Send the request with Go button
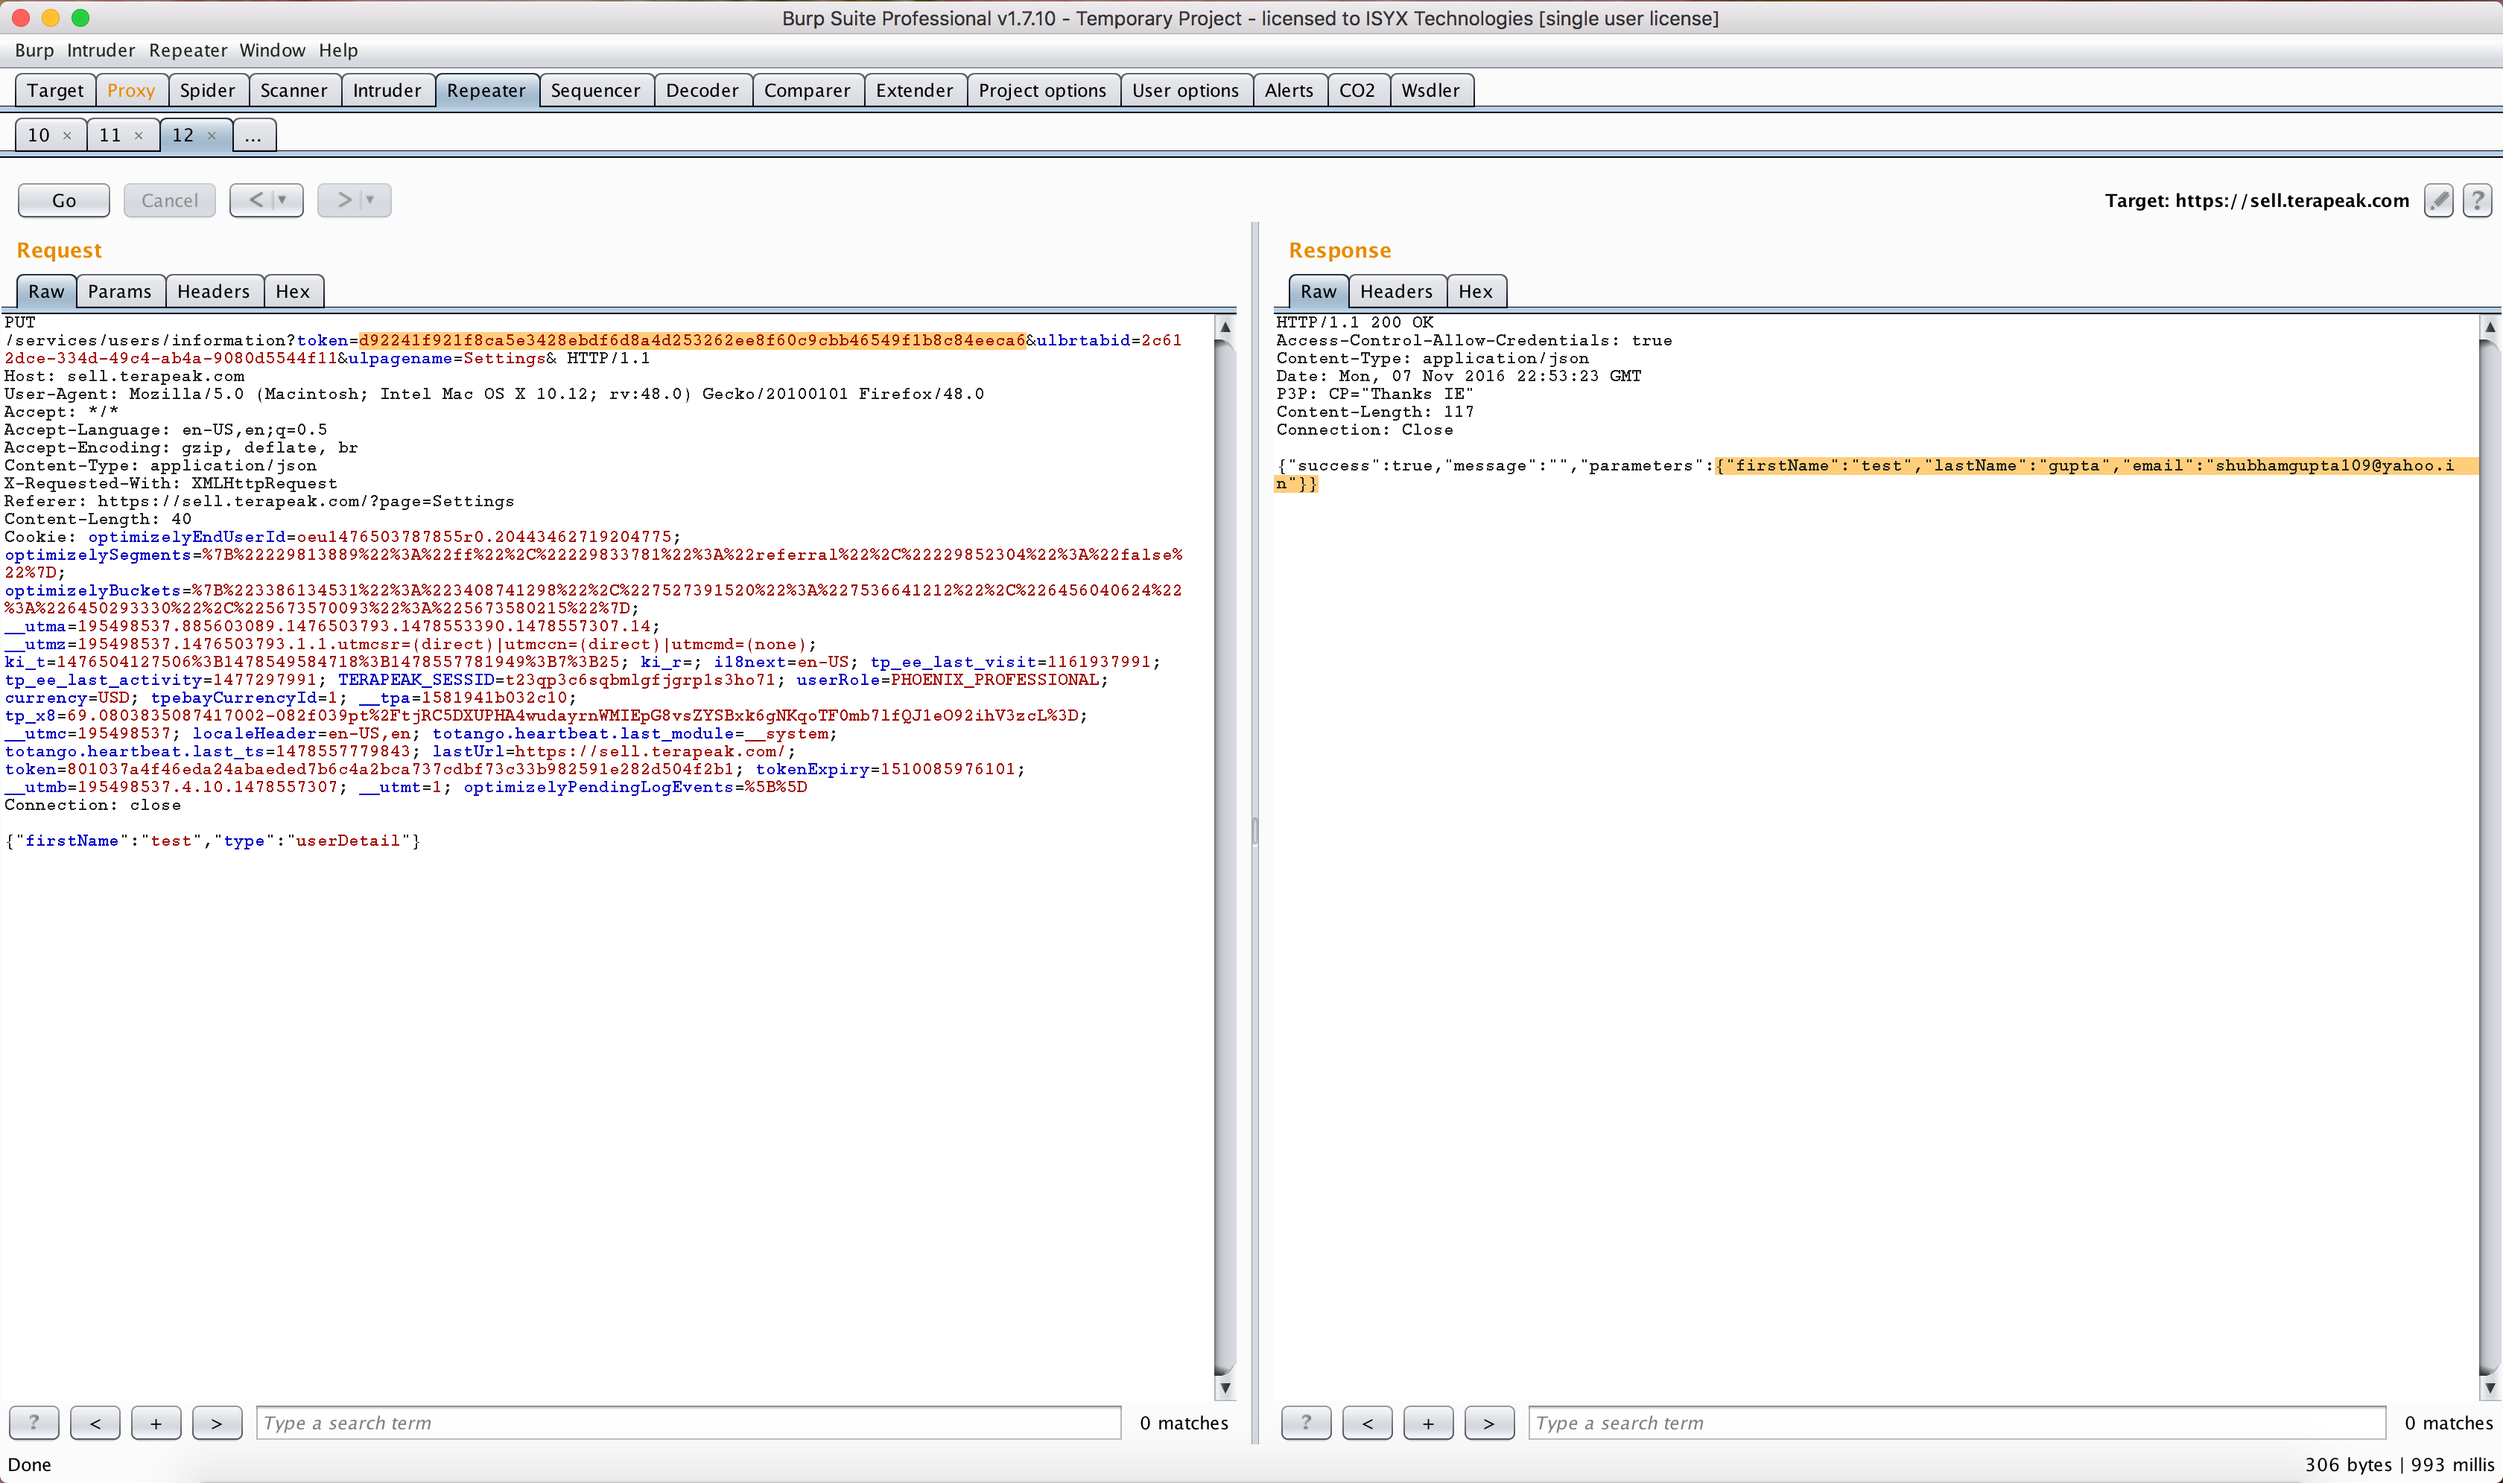Viewport: 2503px width, 1483px height. pos(64,200)
